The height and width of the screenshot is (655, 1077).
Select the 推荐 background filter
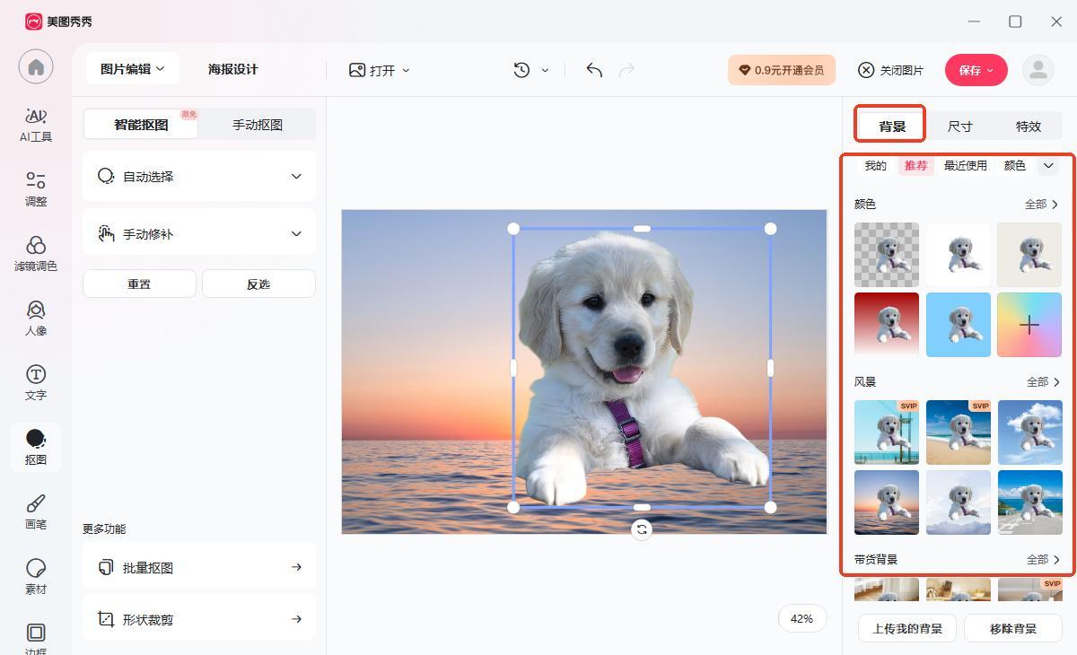pyautogui.click(x=915, y=166)
